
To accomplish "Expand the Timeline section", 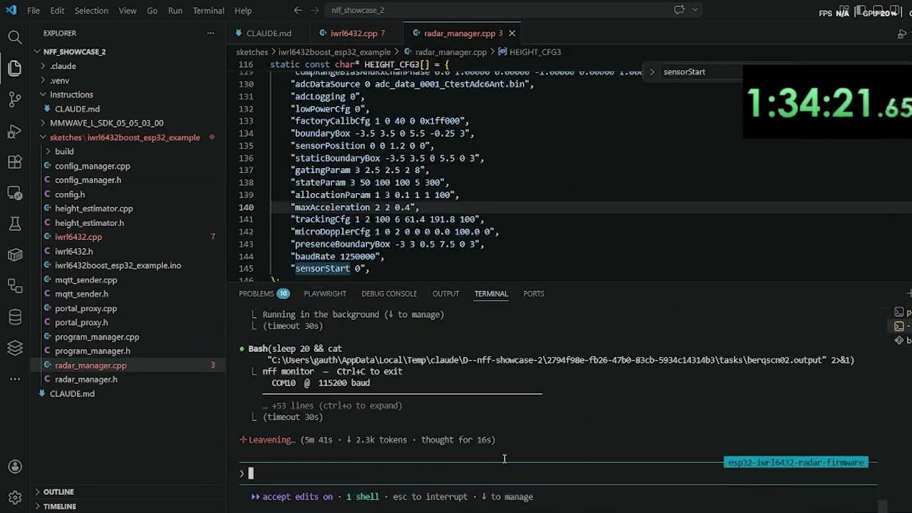I will (x=59, y=506).
